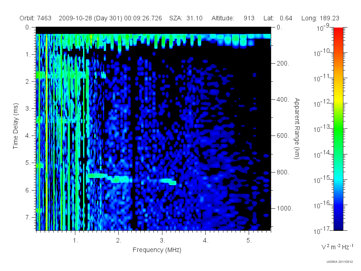Click the '1.' tick on frequency axis
The image size is (361, 271).
(x=75, y=241)
